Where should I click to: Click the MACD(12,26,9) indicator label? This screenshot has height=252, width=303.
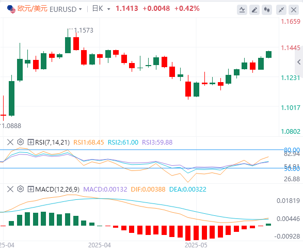(x=57, y=189)
